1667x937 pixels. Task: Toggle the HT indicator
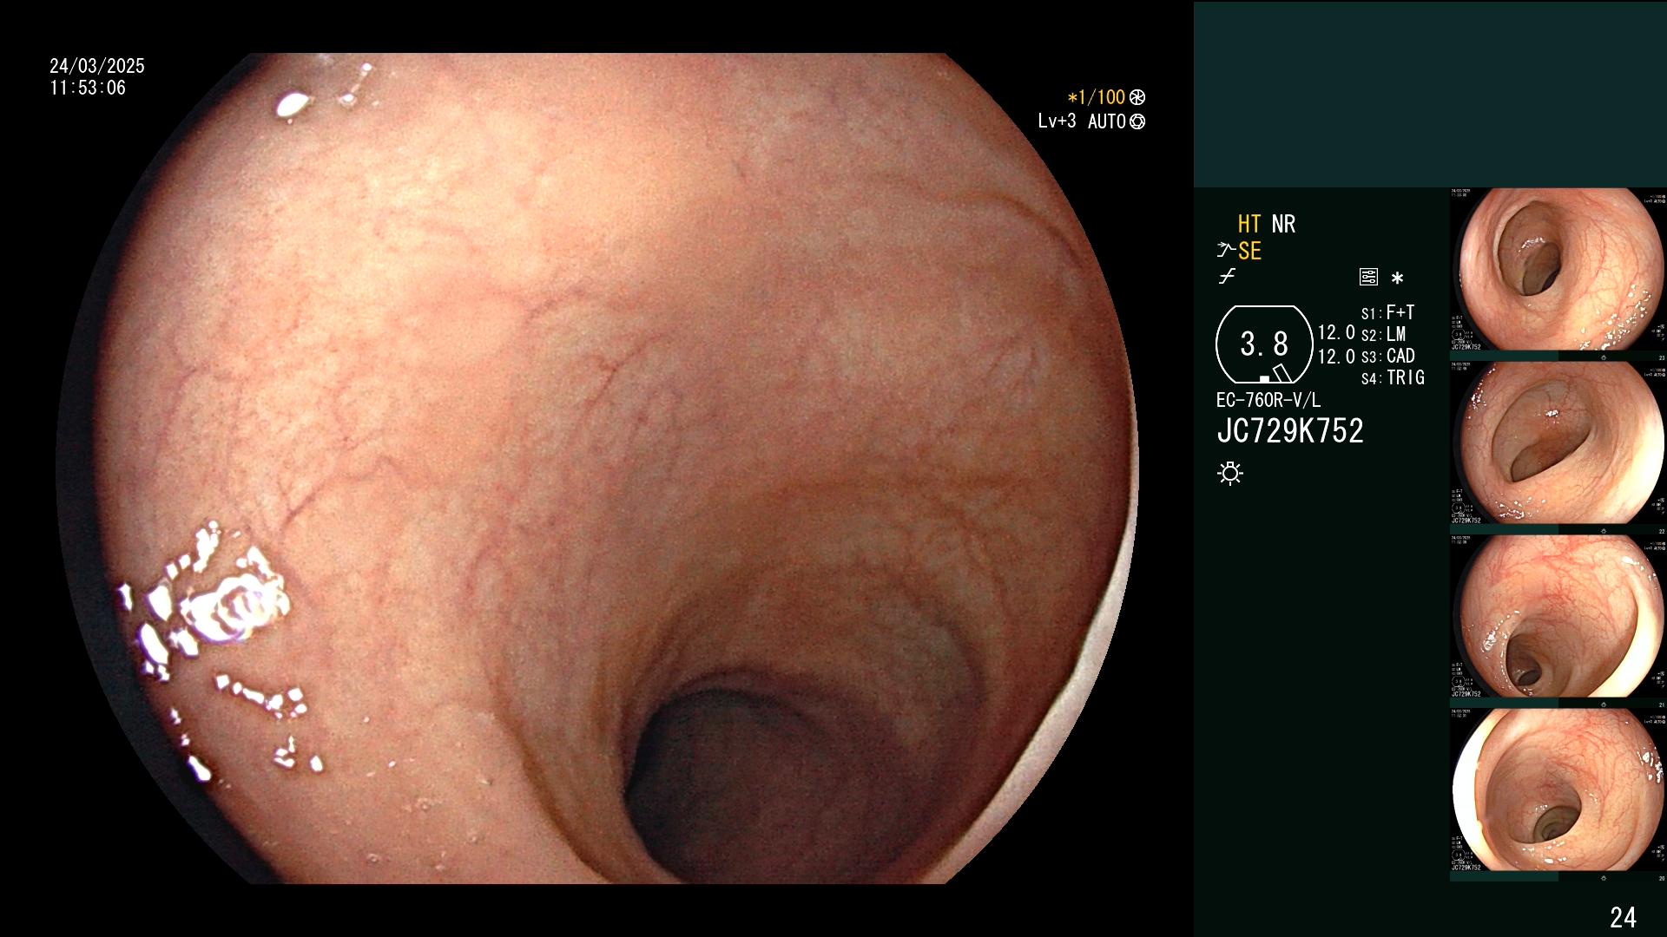(1249, 225)
